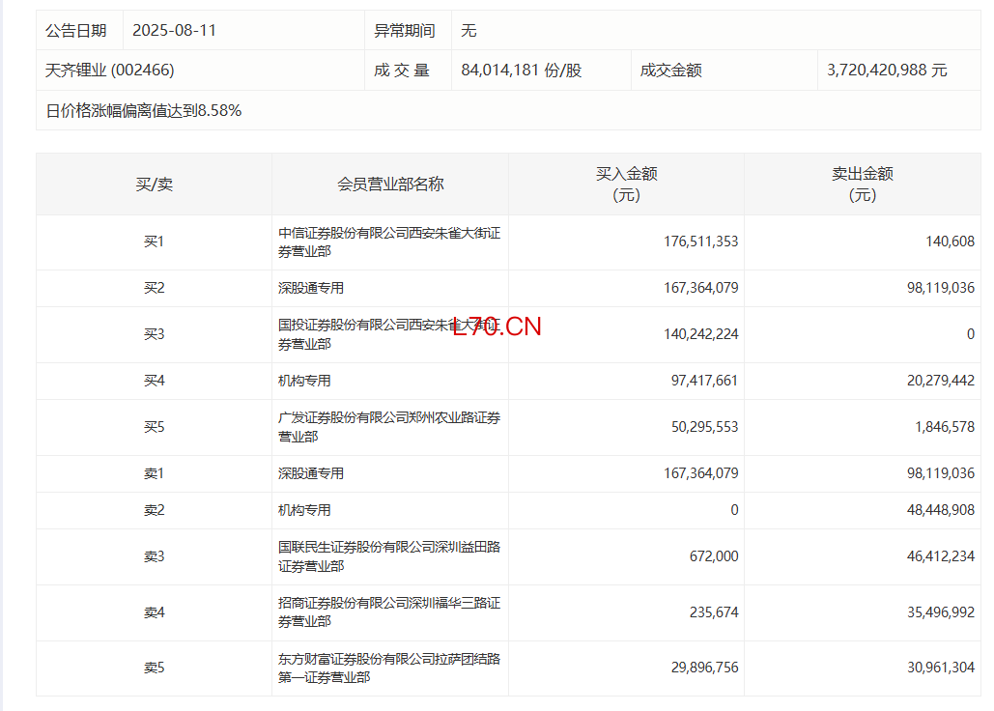Open 广发证券 郑州农业路 branch entry
The height and width of the screenshot is (711, 994).
point(389,427)
